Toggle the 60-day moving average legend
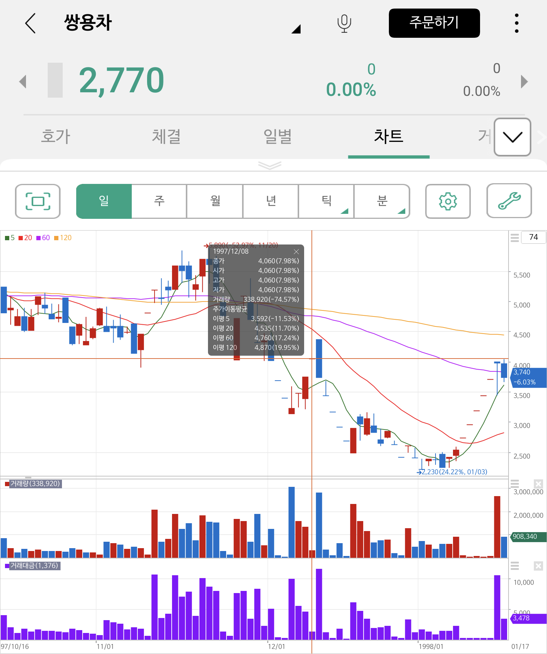The width and height of the screenshot is (547, 654). [x=43, y=238]
